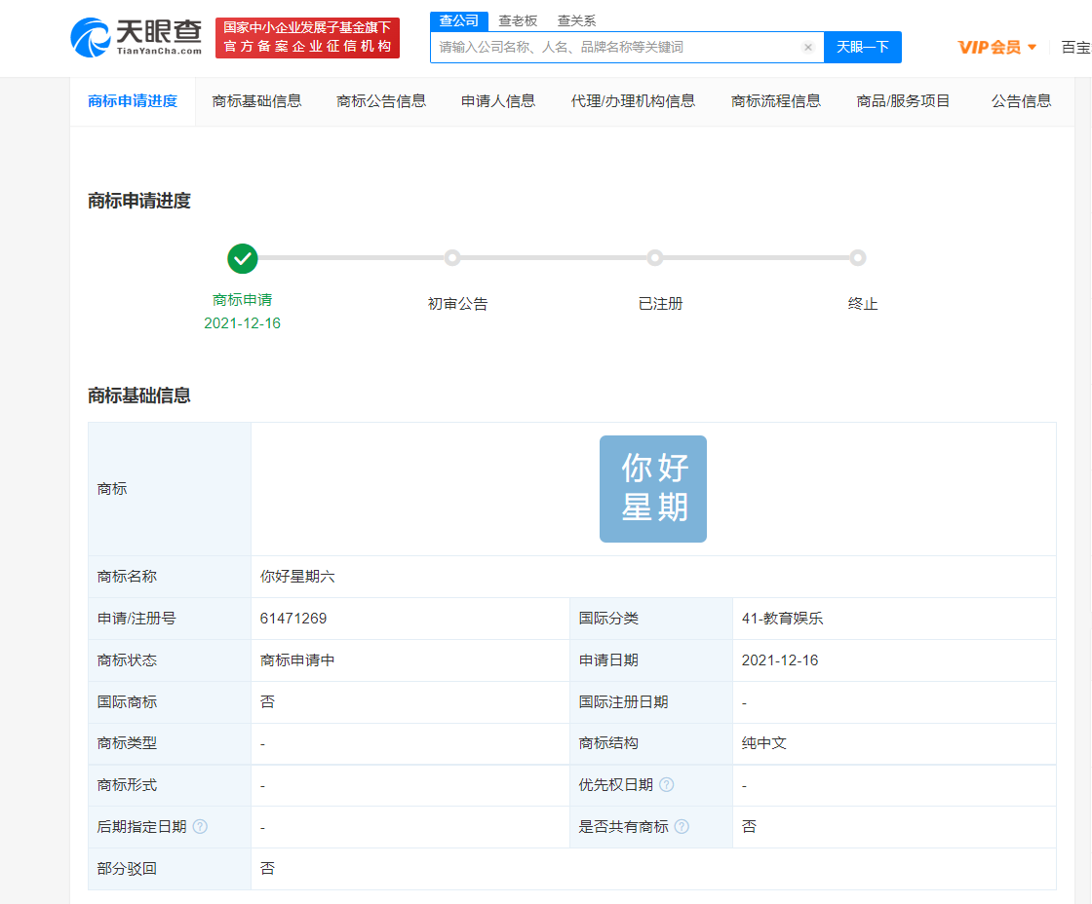Screen dimensions: 1092x904
Task: Click green checkmark at 商标申请 step
Action: click(x=243, y=258)
